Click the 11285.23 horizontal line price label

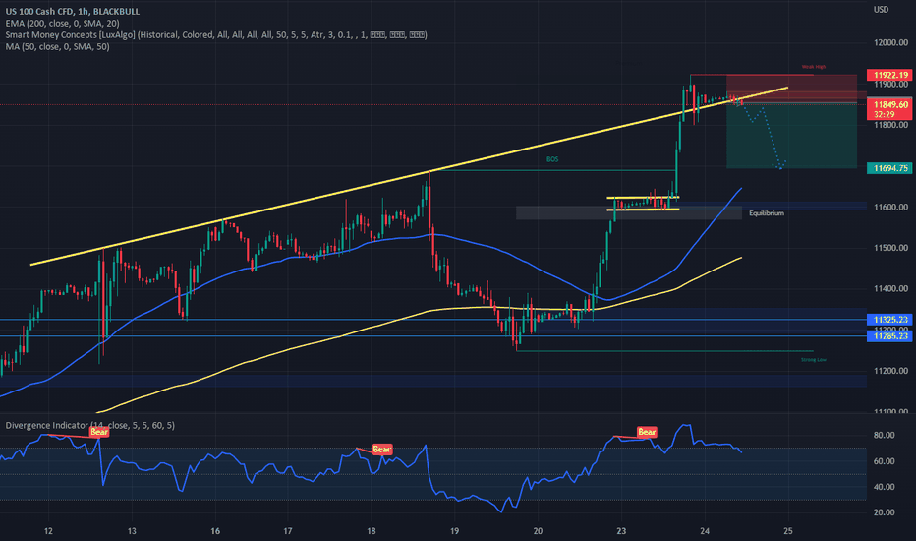tap(890, 336)
